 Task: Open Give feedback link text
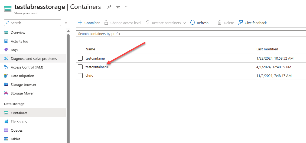tap(256, 23)
